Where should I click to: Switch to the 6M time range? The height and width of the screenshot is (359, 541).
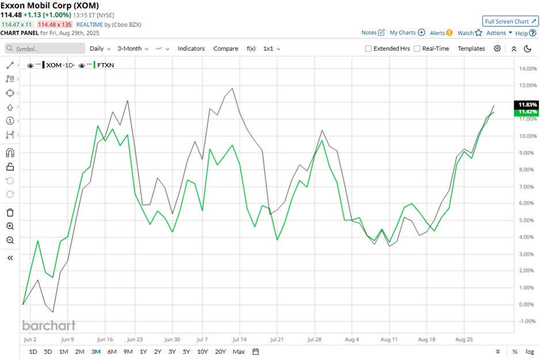pyautogui.click(x=112, y=352)
